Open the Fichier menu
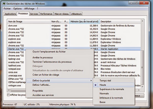153x109 pixels. [x=7, y=9]
